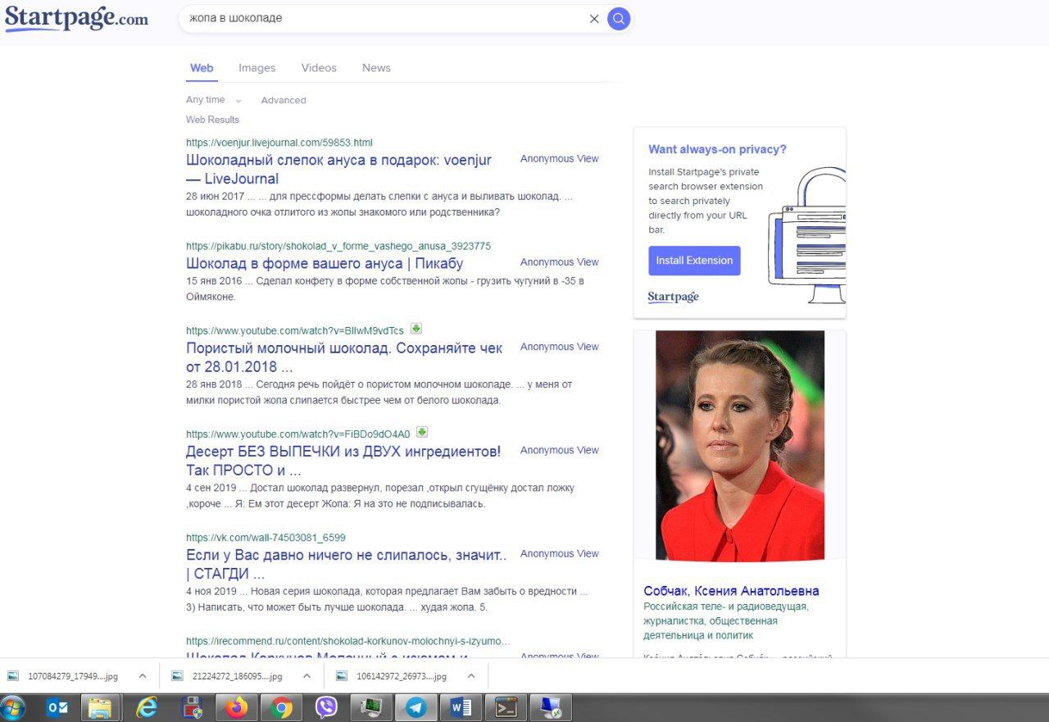This screenshot has height=722, width=1049.
Task: Expand options chevron for 107084279_17949….jpg
Action: [143, 676]
